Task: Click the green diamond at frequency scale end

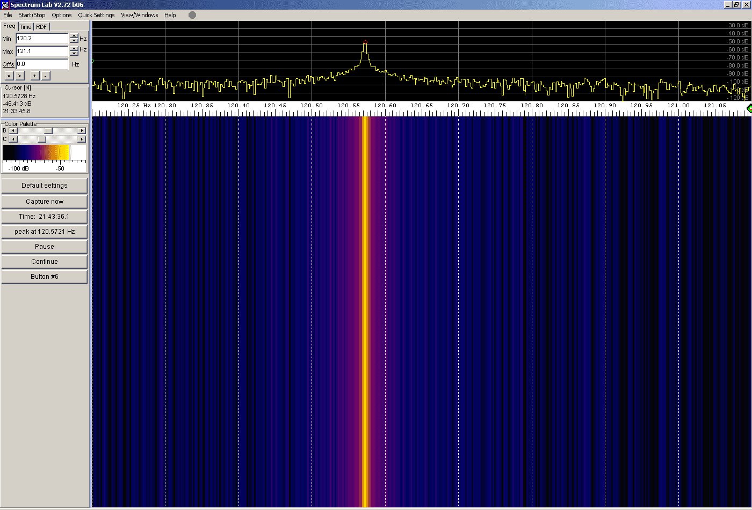Action: coord(749,109)
